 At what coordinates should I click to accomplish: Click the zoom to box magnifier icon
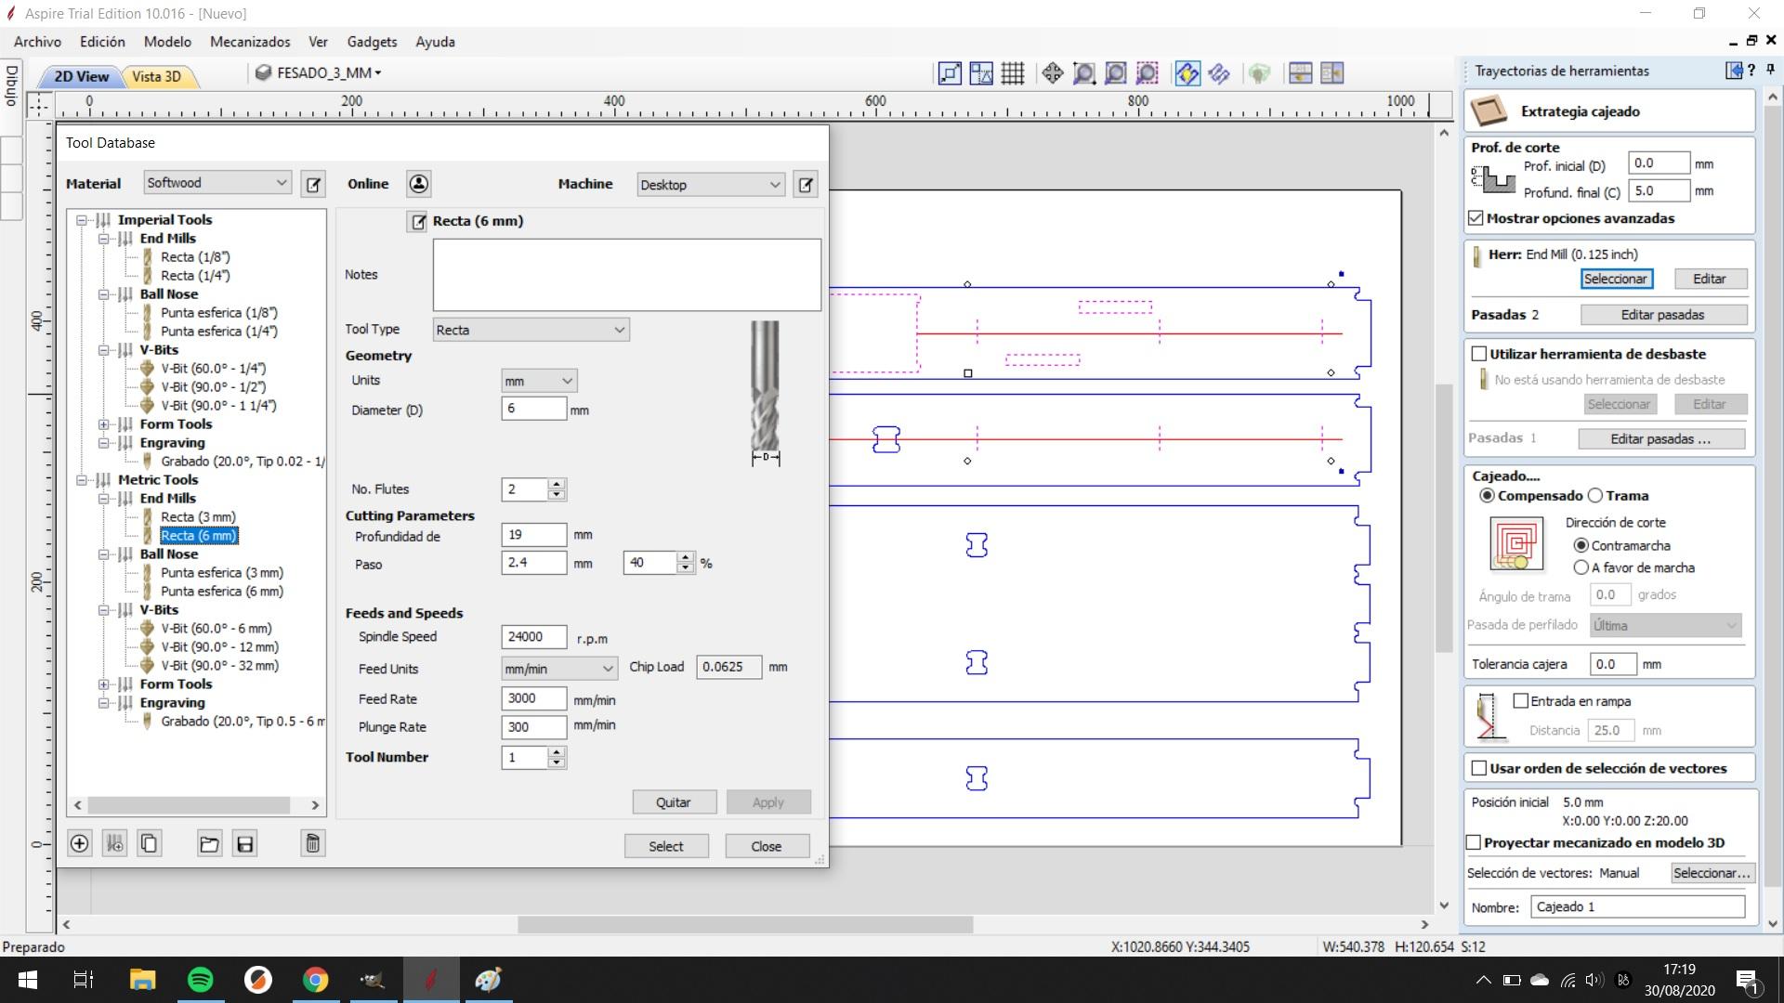[x=1083, y=73]
